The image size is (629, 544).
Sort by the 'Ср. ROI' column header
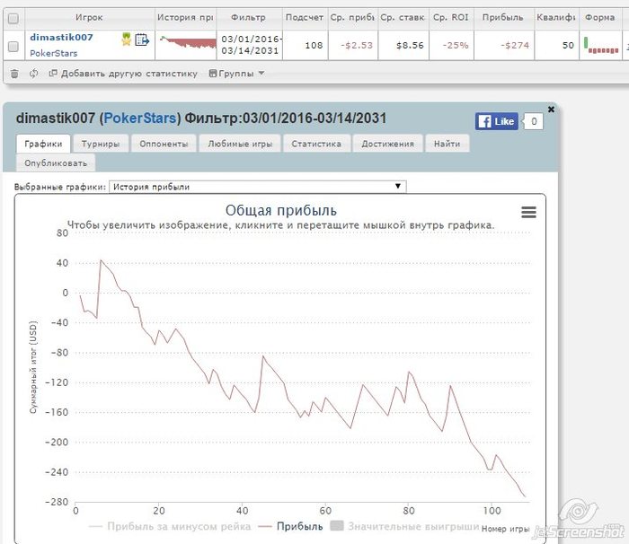451,18
